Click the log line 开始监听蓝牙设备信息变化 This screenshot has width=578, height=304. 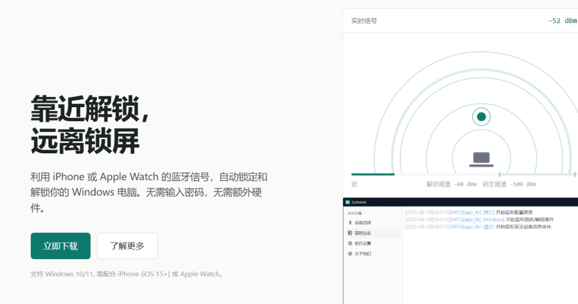478,226
